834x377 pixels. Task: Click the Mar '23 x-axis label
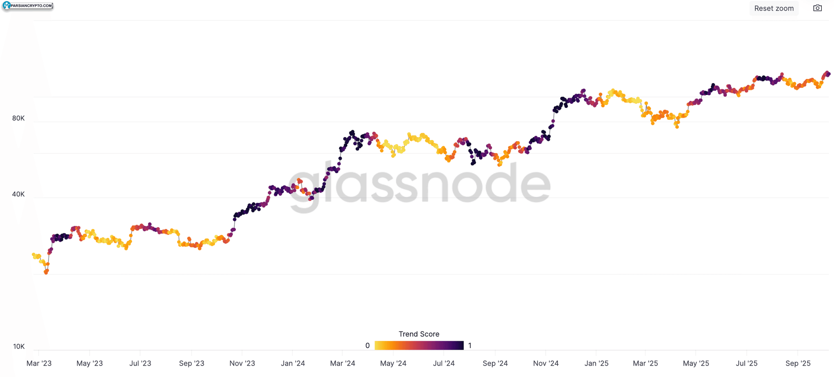click(x=39, y=363)
